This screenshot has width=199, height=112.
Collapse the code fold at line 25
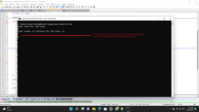(7, 23)
